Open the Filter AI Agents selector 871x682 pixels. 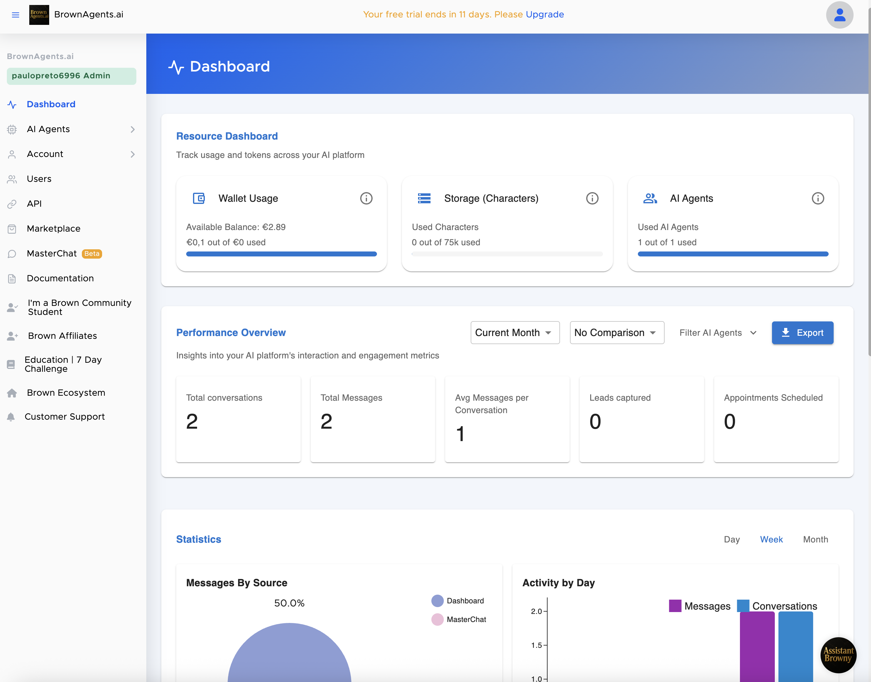click(718, 333)
